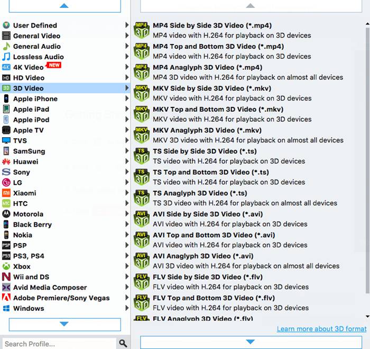Screen dimensions: 370x349
Task: Expand the PS3, PS4 submenu arrow
Action: click(127, 255)
